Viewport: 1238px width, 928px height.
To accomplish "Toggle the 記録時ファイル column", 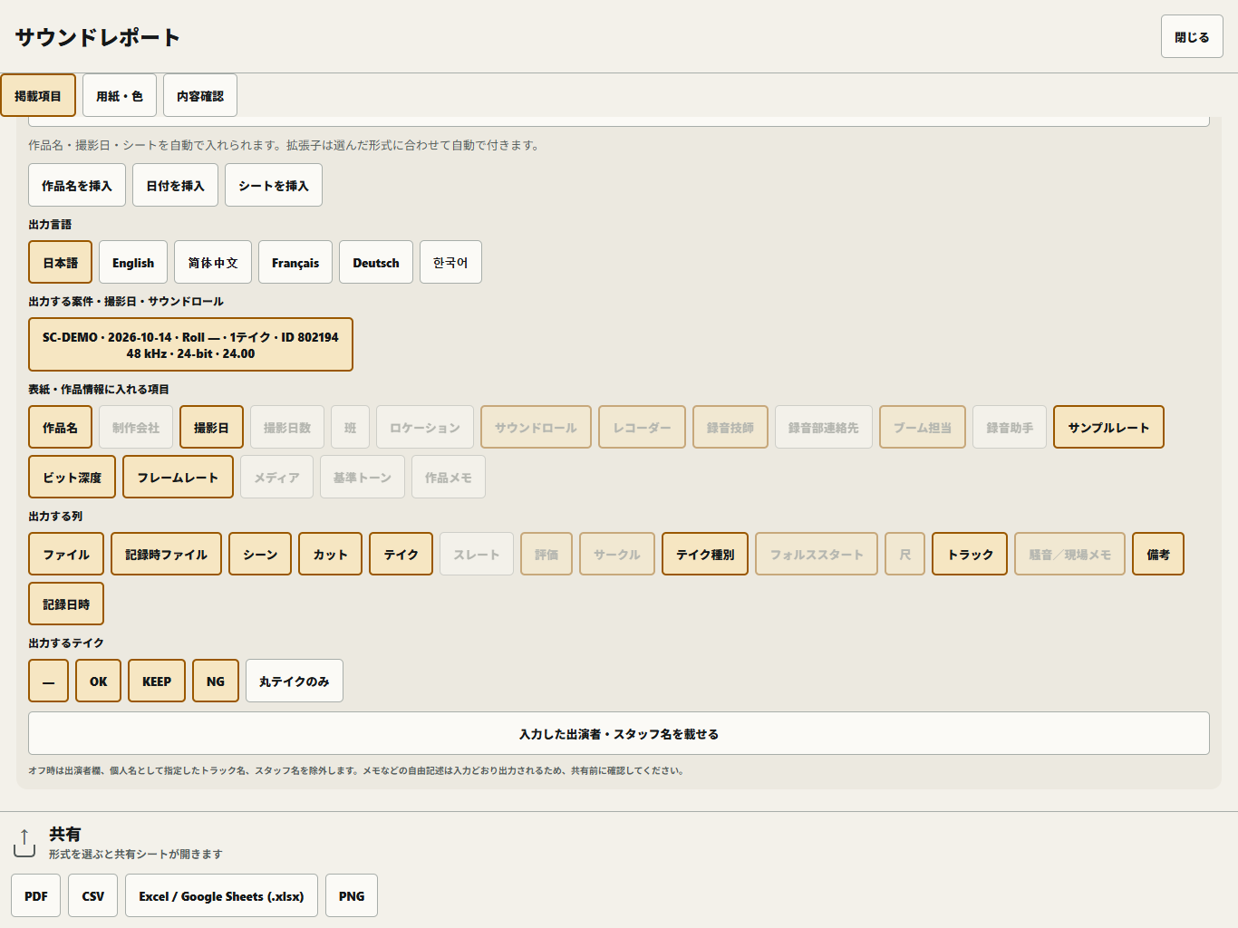I will click(167, 554).
